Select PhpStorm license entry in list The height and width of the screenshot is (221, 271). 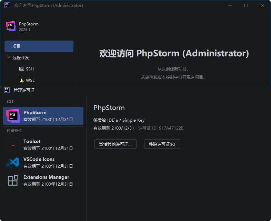tap(43, 116)
